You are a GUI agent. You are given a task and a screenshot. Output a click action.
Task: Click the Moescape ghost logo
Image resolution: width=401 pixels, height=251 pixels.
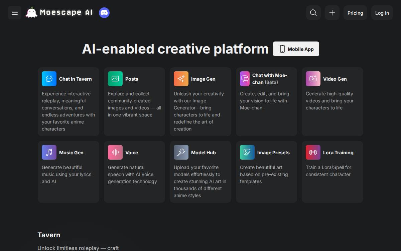pyautogui.click(x=31, y=12)
